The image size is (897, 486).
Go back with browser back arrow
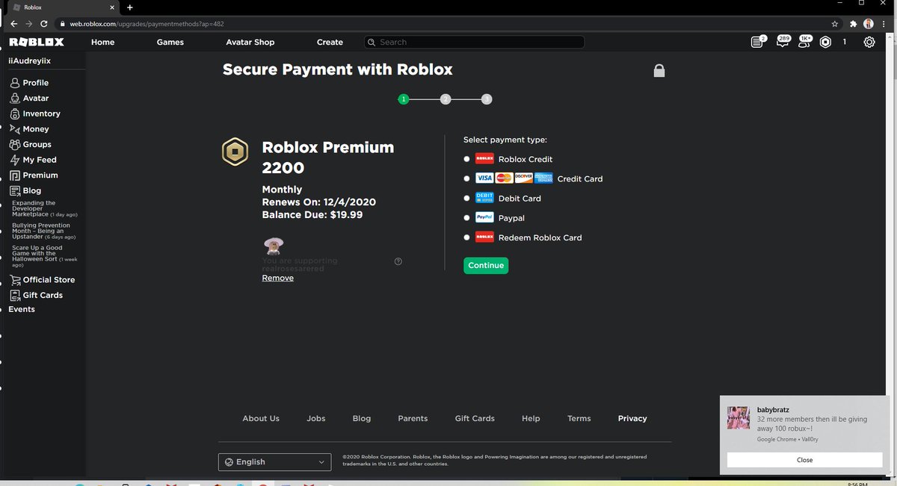[13, 24]
